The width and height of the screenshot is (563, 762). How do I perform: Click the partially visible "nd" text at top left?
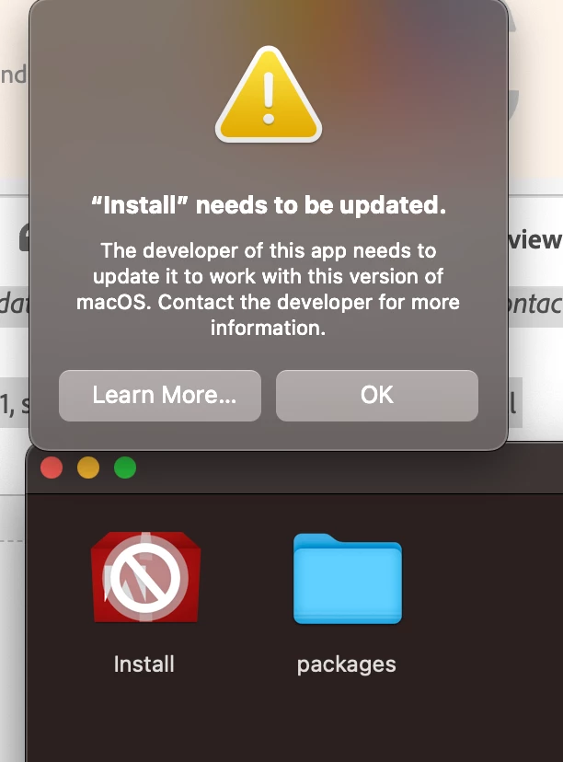tap(14, 75)
